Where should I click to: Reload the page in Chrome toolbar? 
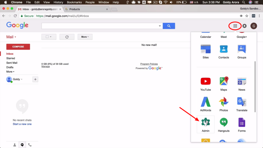(x=15, y=16)
